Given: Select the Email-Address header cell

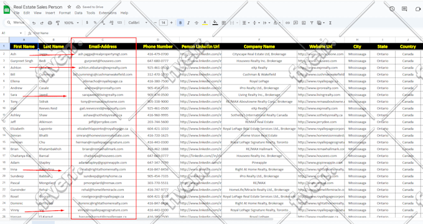Looking at the screenshot, I should coord(103,47).
